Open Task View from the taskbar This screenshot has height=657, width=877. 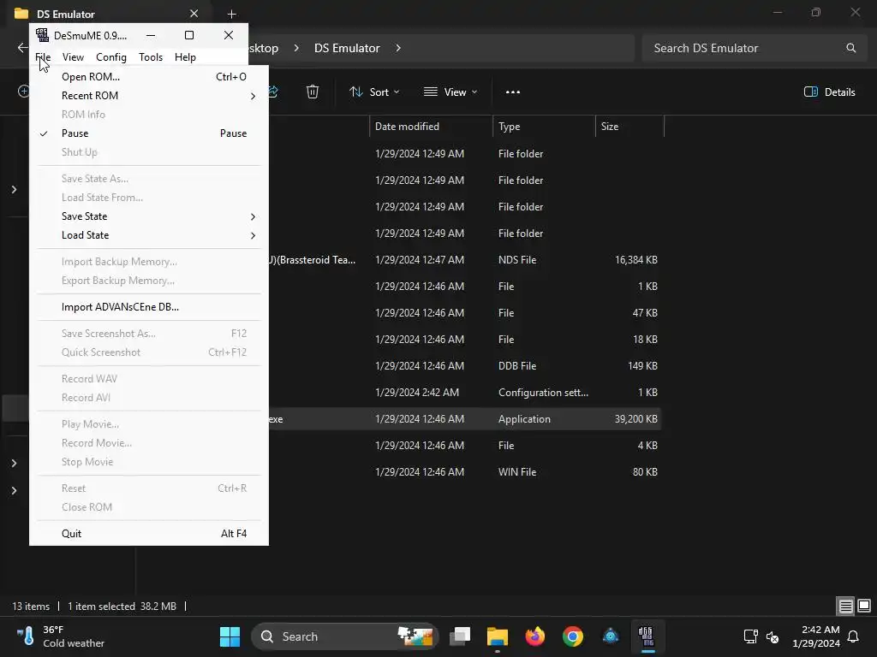coord(460,636)
